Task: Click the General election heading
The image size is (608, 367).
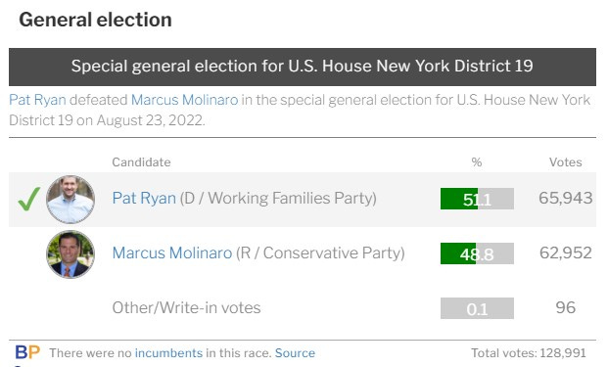Action: tap(95, 20)
